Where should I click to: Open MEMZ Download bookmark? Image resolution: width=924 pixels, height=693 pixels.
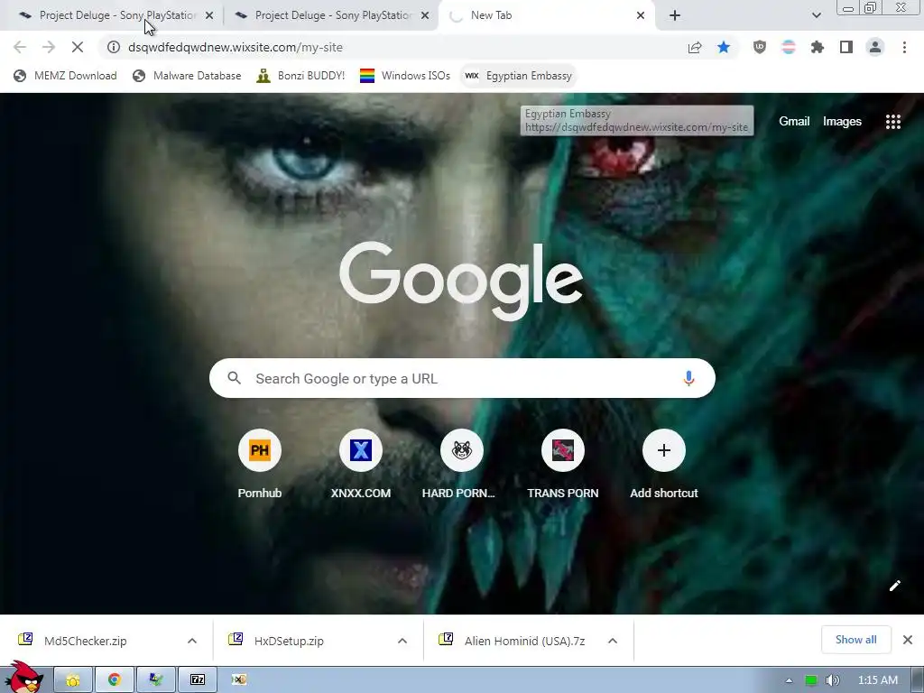click(65, 76)
